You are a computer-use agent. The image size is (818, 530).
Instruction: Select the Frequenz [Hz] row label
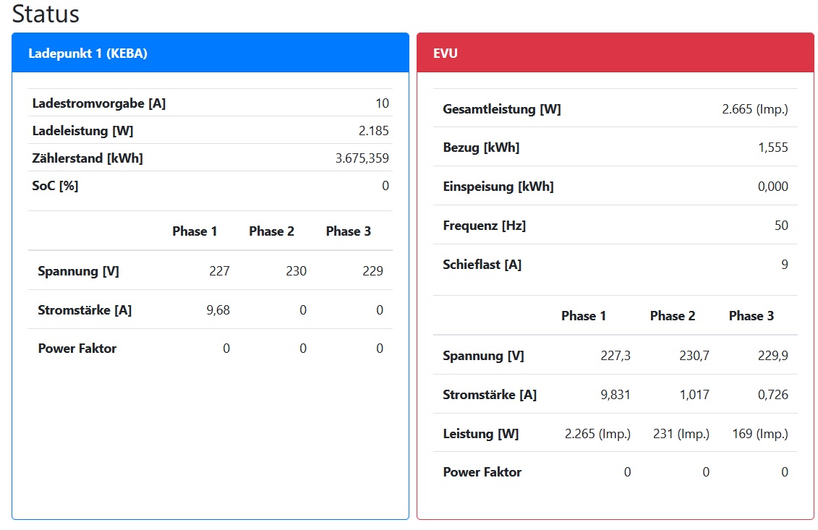[x=484, y=226]
